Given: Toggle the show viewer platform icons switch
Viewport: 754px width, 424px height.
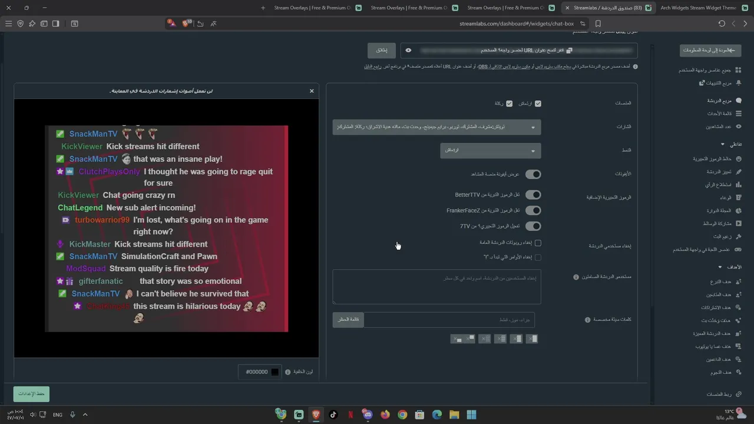Looking at the screenshot, I should point(533,174).
